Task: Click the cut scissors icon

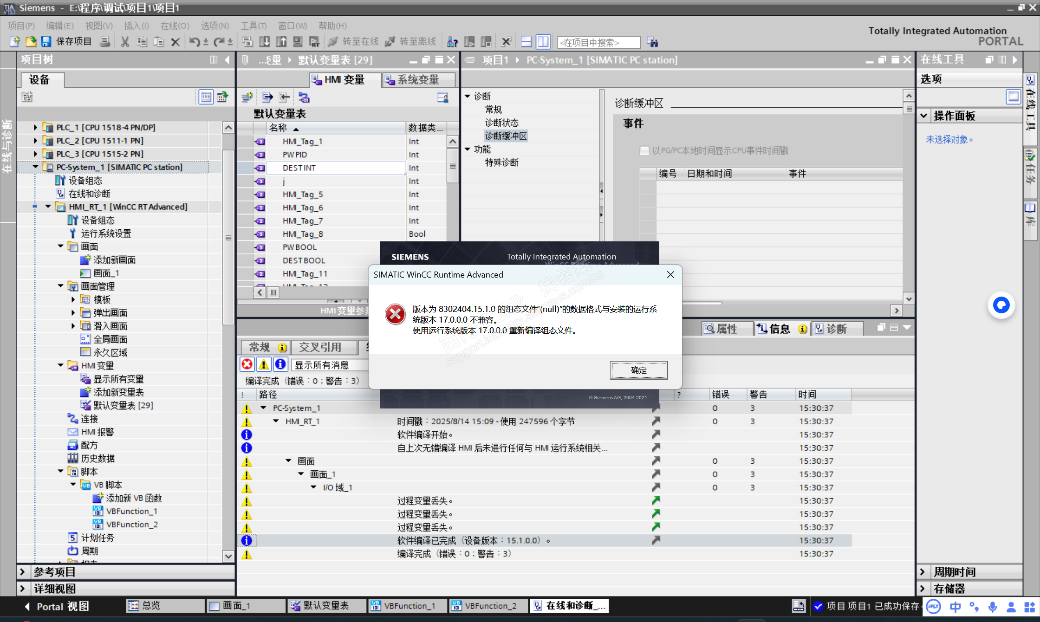Action: (125, 42)
